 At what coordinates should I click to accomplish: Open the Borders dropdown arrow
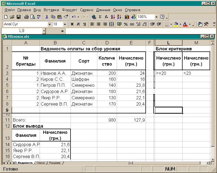171,24
